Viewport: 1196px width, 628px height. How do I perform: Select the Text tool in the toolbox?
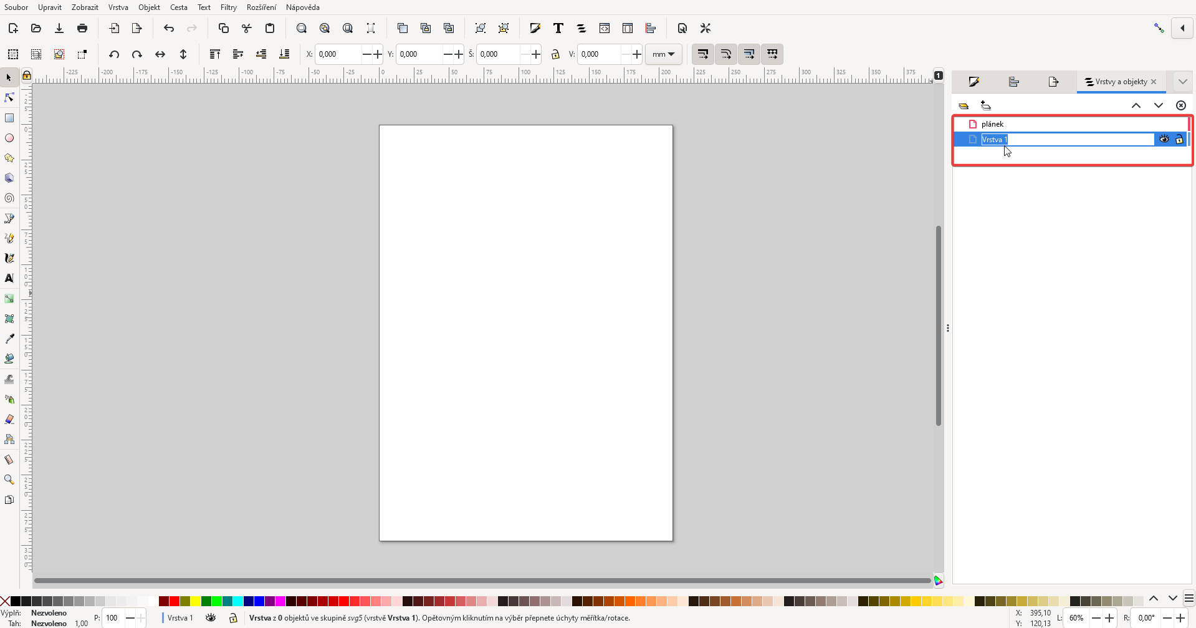pos(9,279)
